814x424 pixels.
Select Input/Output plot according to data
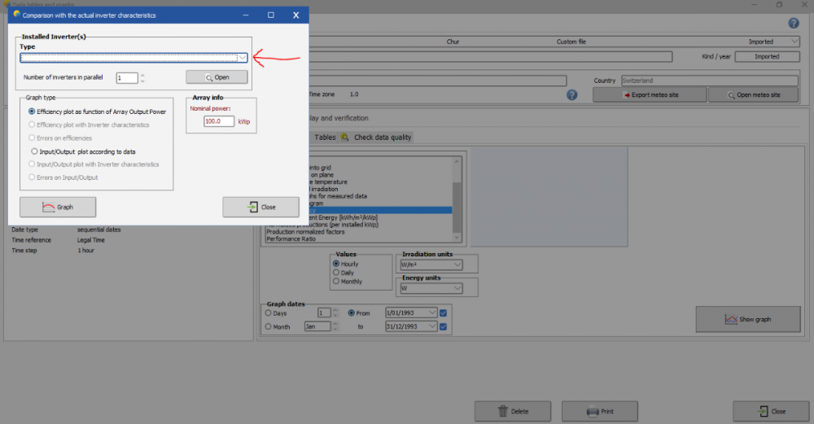point(34,151)
